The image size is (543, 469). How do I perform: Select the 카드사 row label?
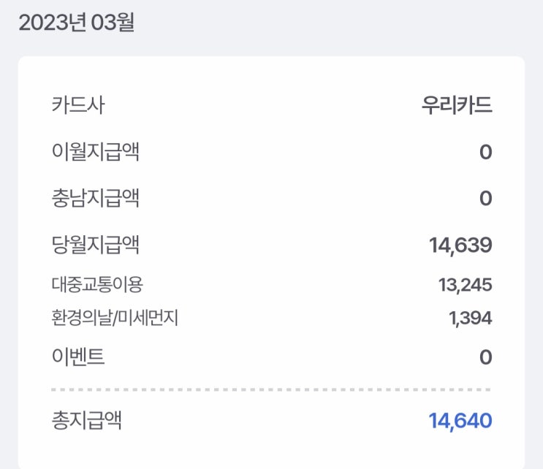(x=78, y=105)
